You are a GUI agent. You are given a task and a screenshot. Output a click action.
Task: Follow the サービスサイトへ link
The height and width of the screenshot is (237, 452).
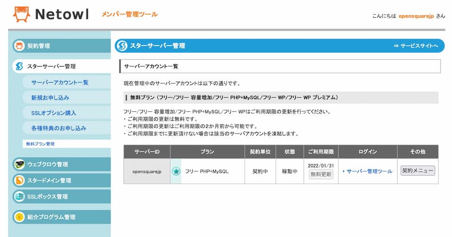(416, 46)
